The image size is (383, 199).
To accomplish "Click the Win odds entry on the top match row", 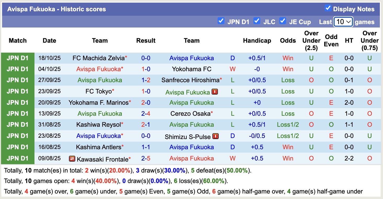I will (288, 58).
